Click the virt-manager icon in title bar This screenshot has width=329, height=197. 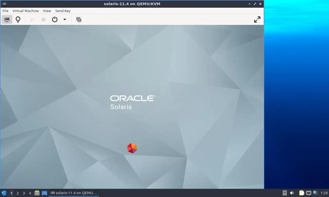pyautogui.click(x=4, y=4)
